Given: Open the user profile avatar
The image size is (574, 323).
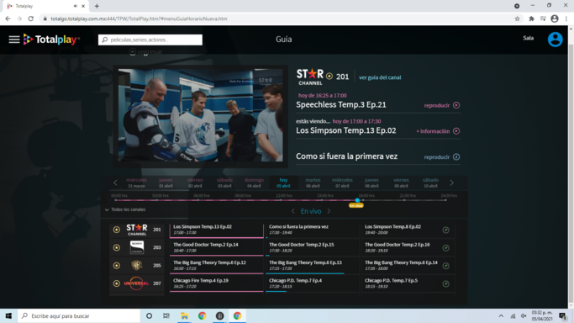Looking at the screenshot, I should click(x=555, y=40).
